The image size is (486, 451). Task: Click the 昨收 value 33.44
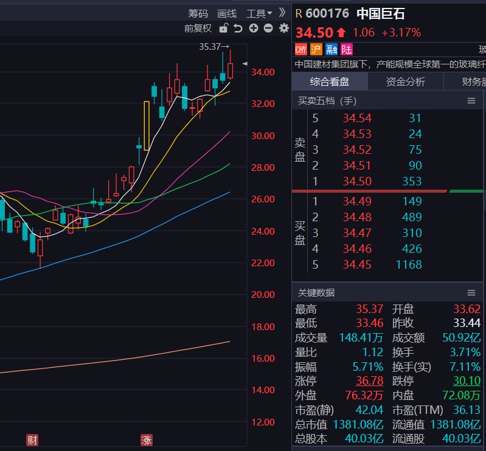point(467,323)
